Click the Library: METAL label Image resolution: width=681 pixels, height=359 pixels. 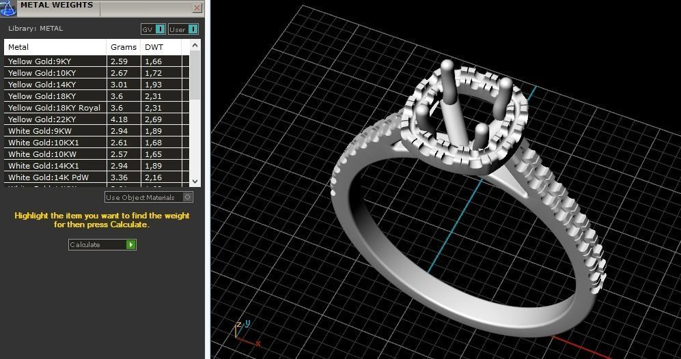pos(36,28)
